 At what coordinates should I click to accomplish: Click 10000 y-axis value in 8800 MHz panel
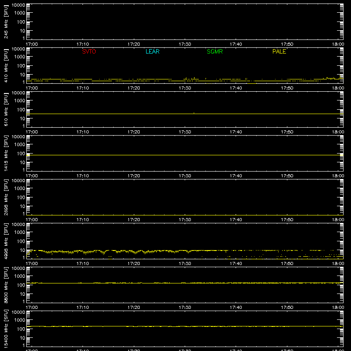[18, 269]
